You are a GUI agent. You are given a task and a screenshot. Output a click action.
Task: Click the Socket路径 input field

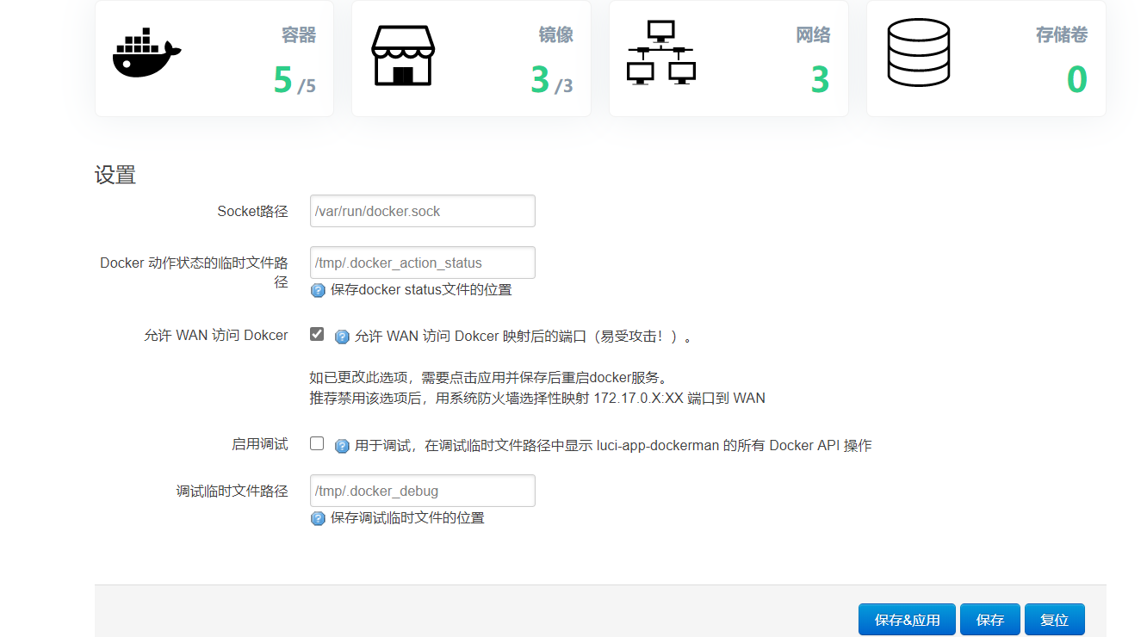point(422,211)
